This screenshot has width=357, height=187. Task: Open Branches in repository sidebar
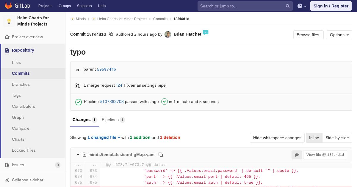[x=21, y=84]
